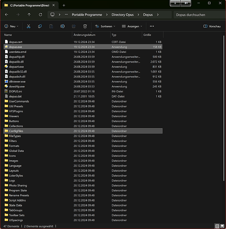Switch to details view icon in status bar

click(217, 226)
